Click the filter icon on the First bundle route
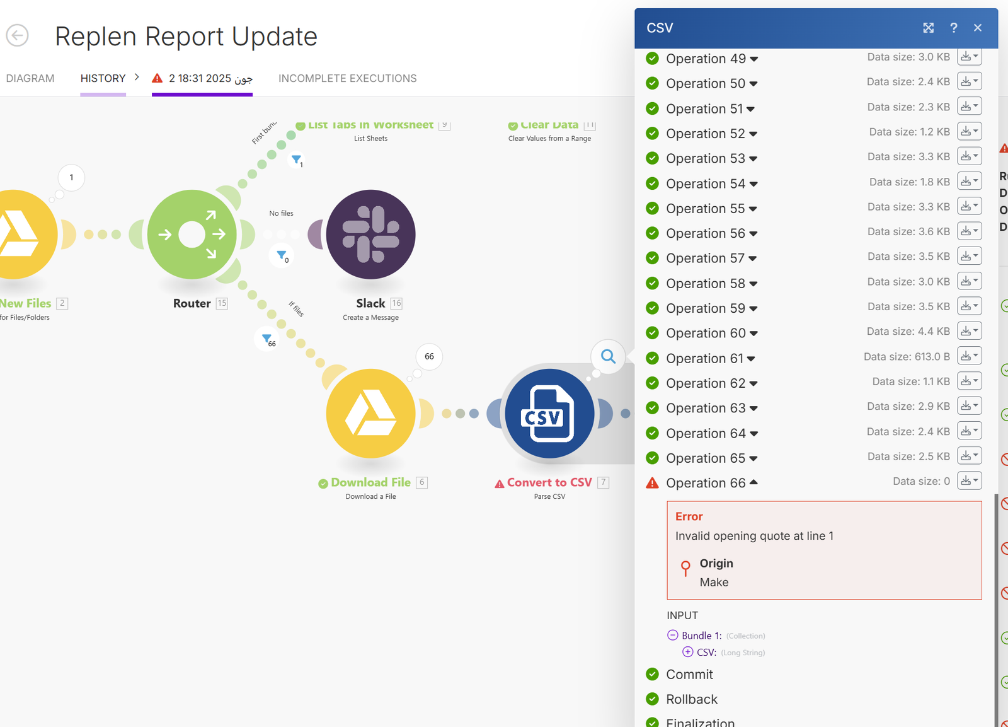Viewport: 1008px width, 727px height. point(296,160)
